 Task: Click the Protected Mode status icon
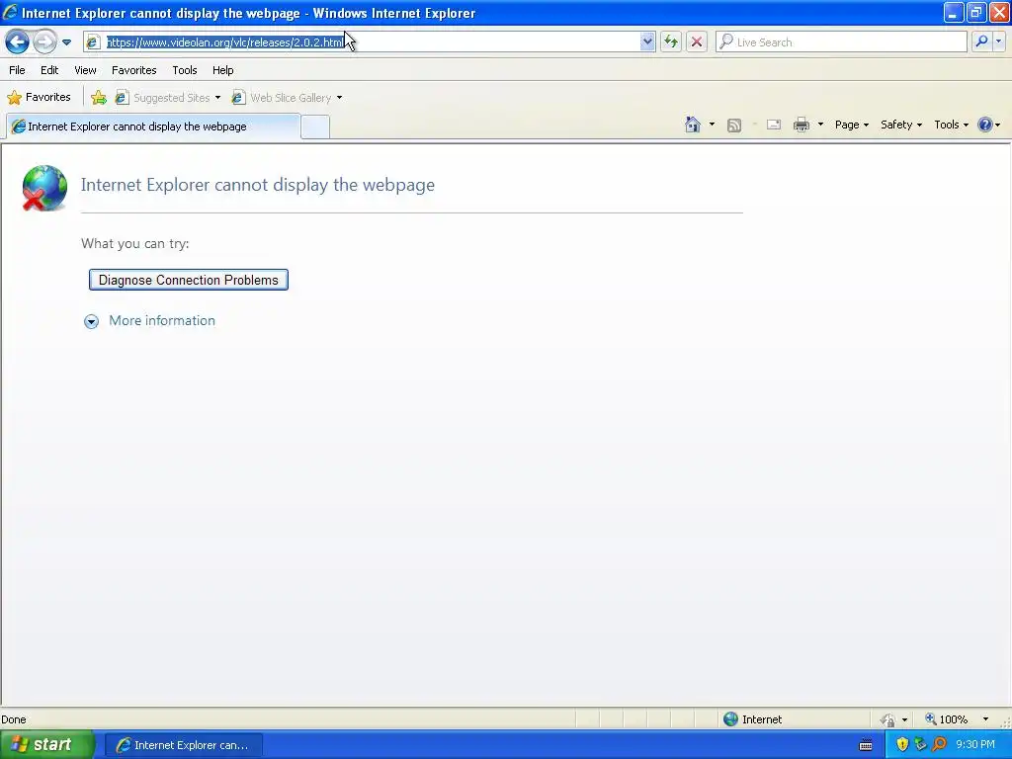[x=888, y=719]
